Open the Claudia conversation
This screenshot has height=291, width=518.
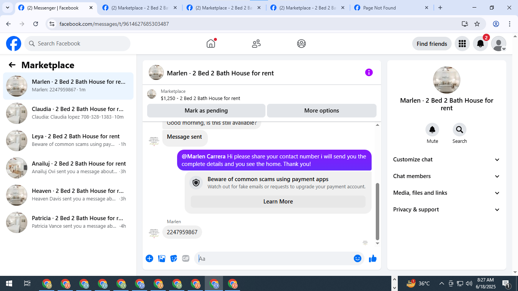point(68,113)
